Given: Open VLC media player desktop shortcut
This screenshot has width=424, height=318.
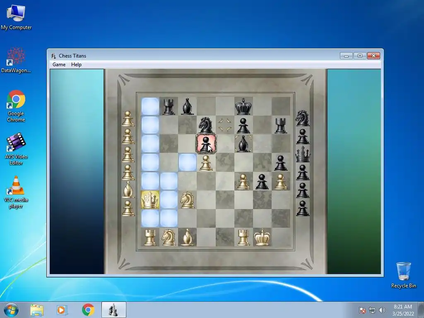Looking at the screenshot, I should 16,192.
